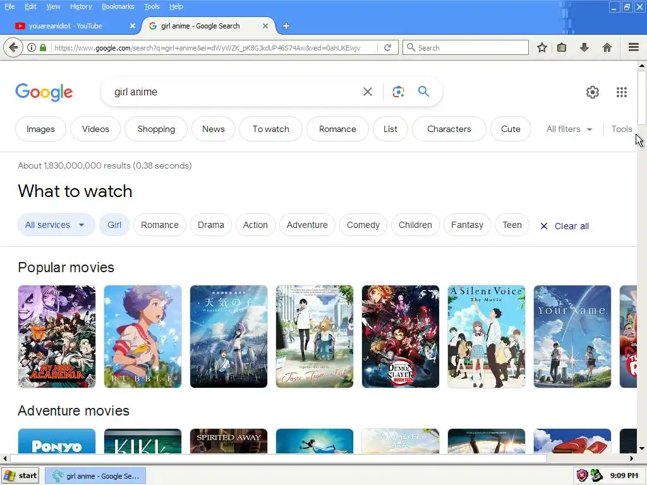Clear the Google search query with X
647x485 pixels.
(367, 92)
